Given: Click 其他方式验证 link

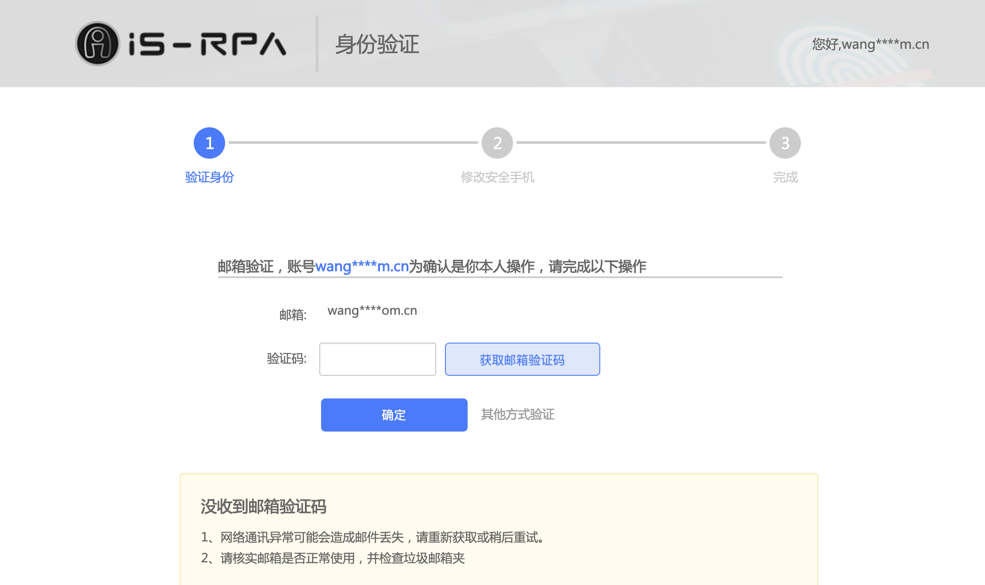Looking at the screenshot, I should [517, 415].
